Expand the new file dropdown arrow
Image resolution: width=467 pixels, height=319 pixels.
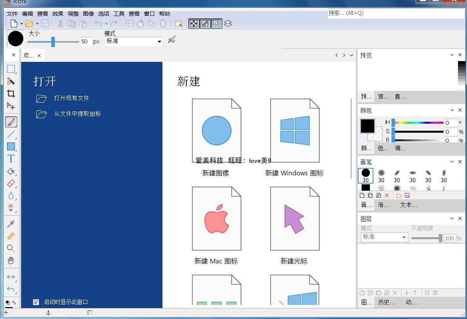pos(22,24)
